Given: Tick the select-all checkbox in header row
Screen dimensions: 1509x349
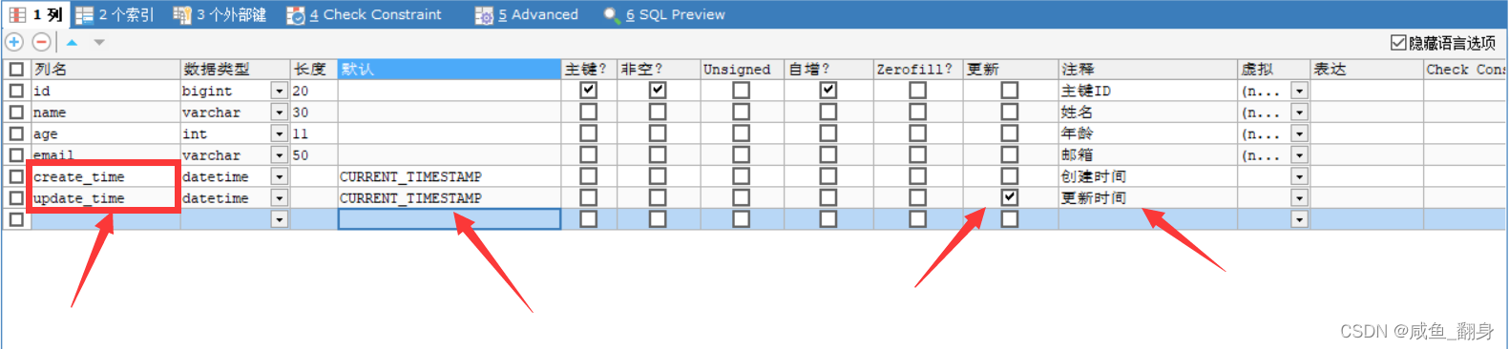Looking at the screenshot, I should 16,69.
